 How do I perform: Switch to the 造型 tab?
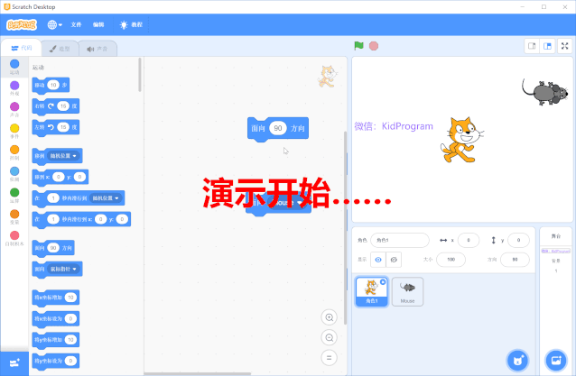tap(60, 49)
